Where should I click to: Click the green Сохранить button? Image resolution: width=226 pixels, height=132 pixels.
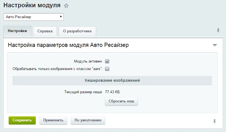pos(22,120)
